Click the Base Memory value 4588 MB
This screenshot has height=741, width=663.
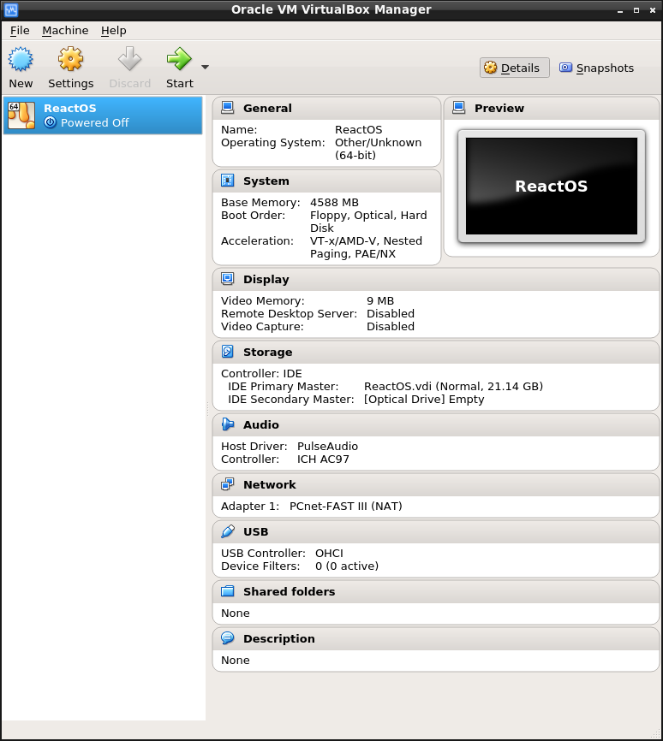334,202
